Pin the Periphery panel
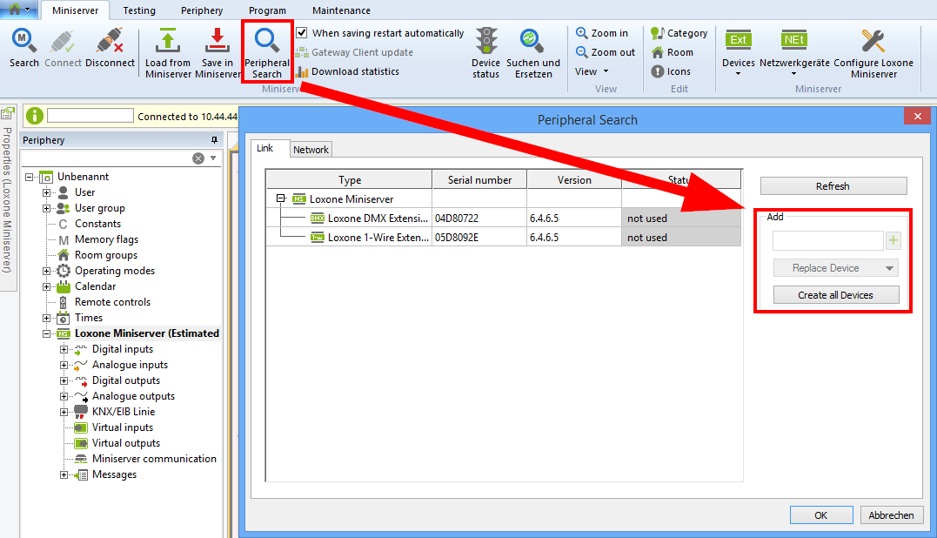Image resolution: width=937 pixels, height=538 pixels. (x=214, y=140)
